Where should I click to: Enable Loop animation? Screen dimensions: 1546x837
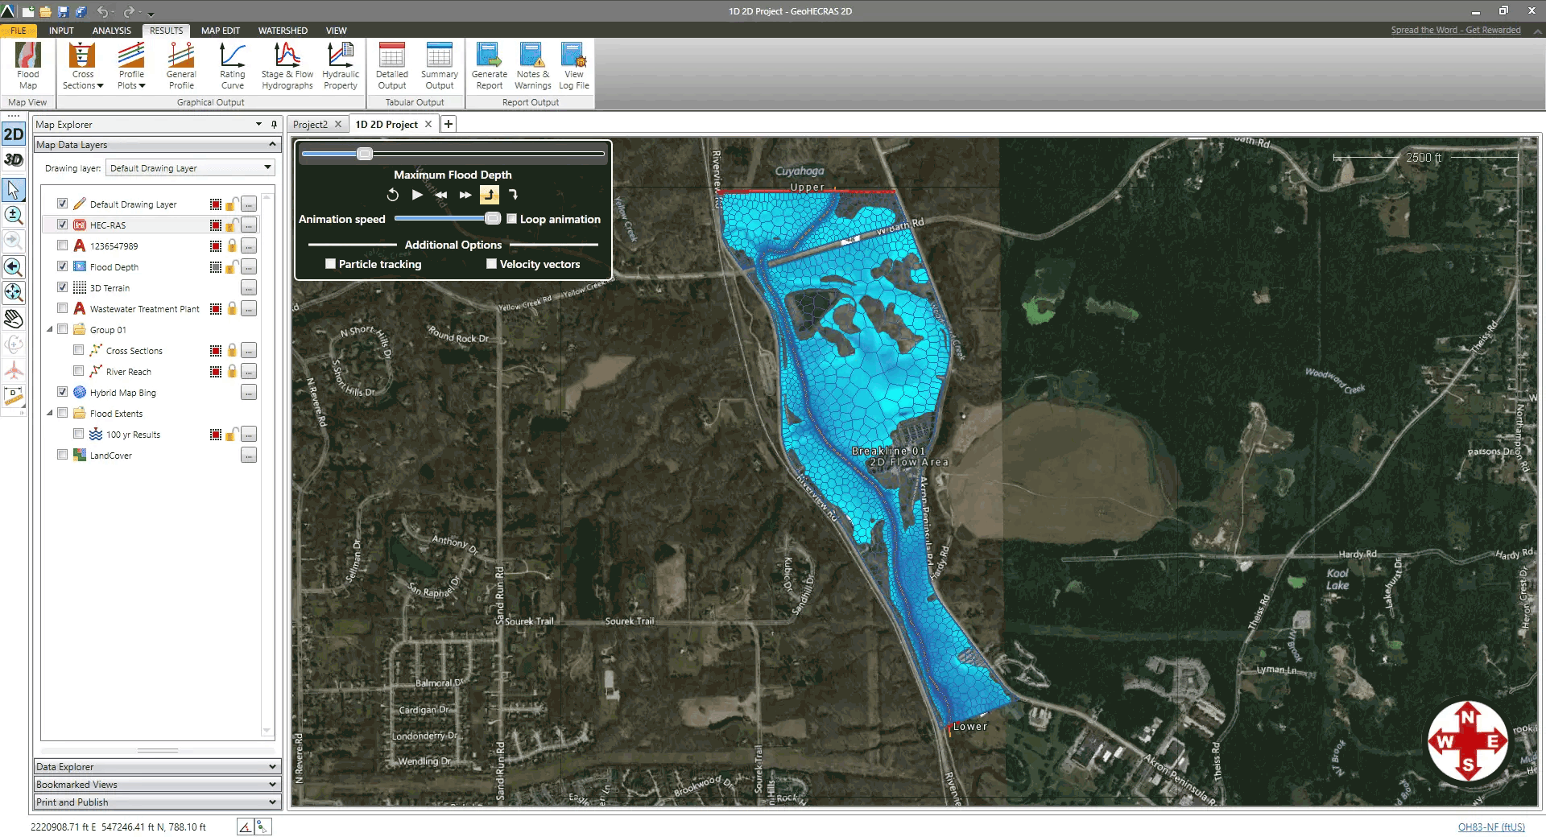(x=512, y=218)
